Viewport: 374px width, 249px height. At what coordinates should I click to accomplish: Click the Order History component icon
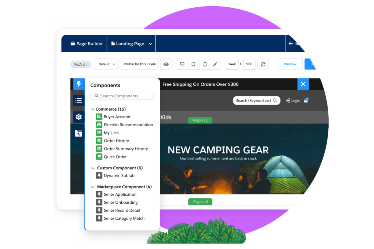click(99, 141)
